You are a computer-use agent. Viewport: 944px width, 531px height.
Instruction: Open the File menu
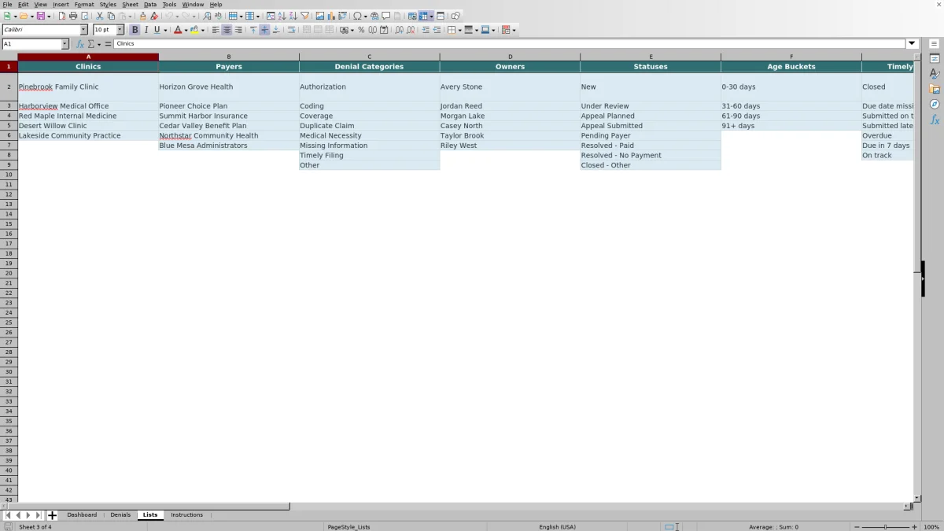pos(7,4)
